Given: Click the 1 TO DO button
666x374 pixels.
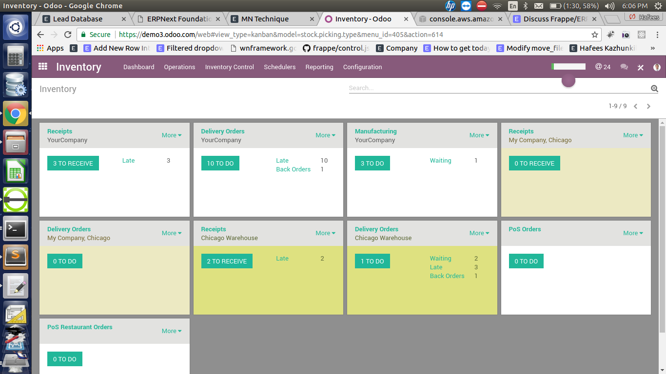Looking at the screenshot, I should [372, 261].
